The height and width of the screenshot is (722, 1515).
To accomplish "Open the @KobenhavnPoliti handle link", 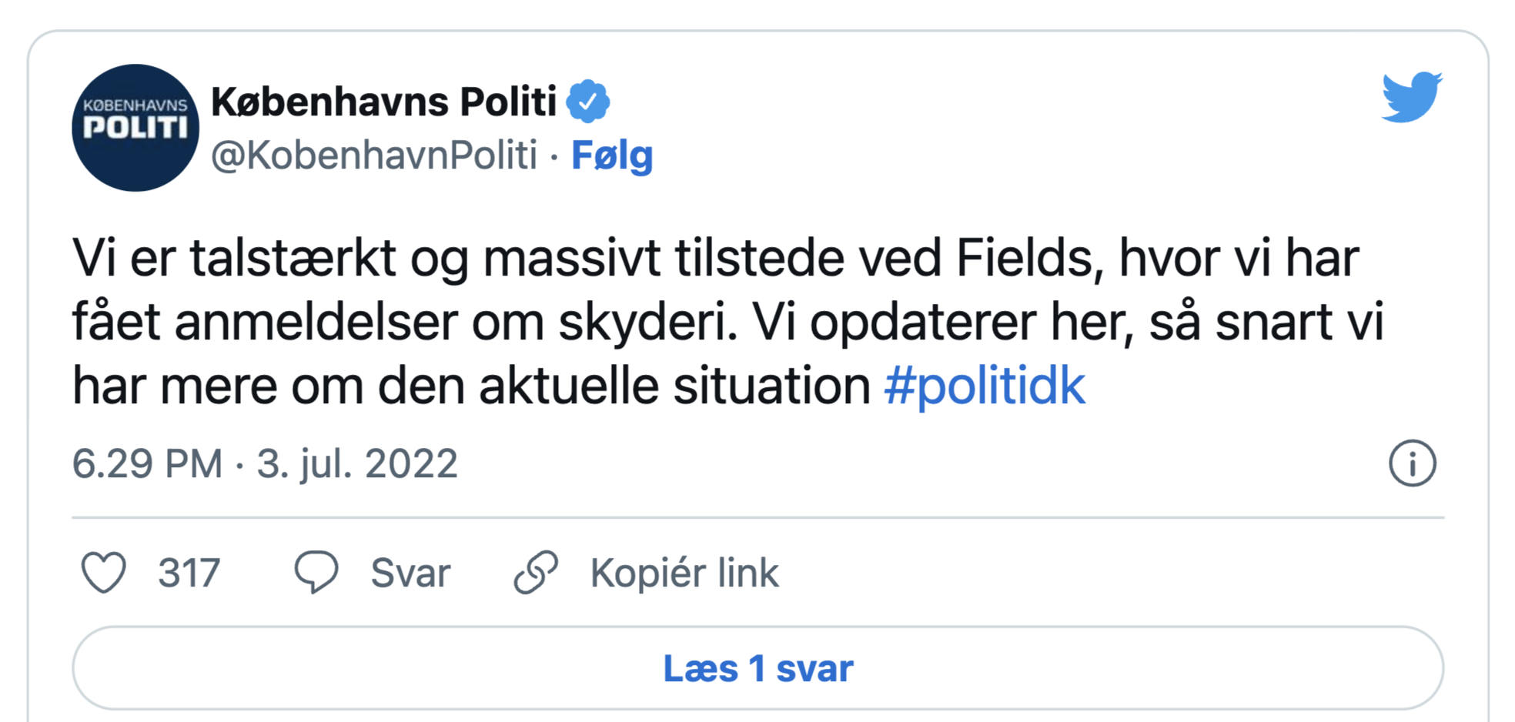I will point(373,155).
